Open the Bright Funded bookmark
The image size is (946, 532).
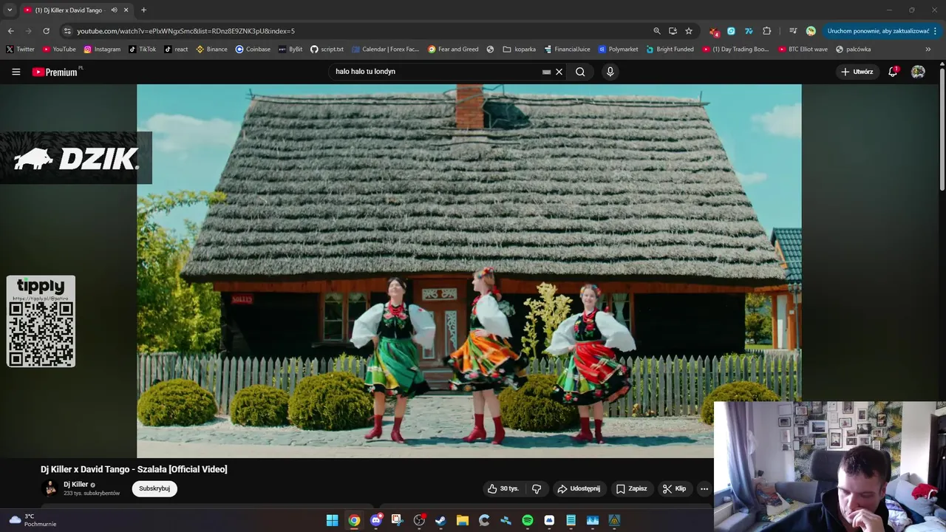[670, 50]
